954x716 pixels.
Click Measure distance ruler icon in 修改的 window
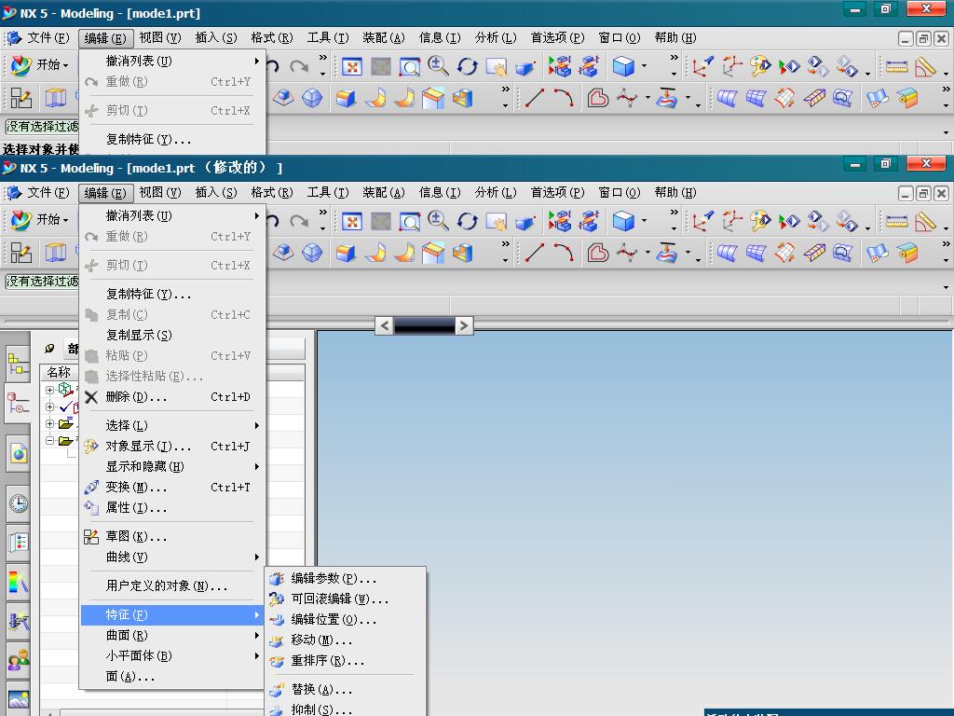pyautogui.click(x=896, y=221)
